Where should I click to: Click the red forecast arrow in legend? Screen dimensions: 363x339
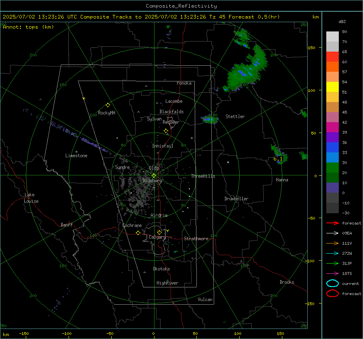click(x=332, y=223)
